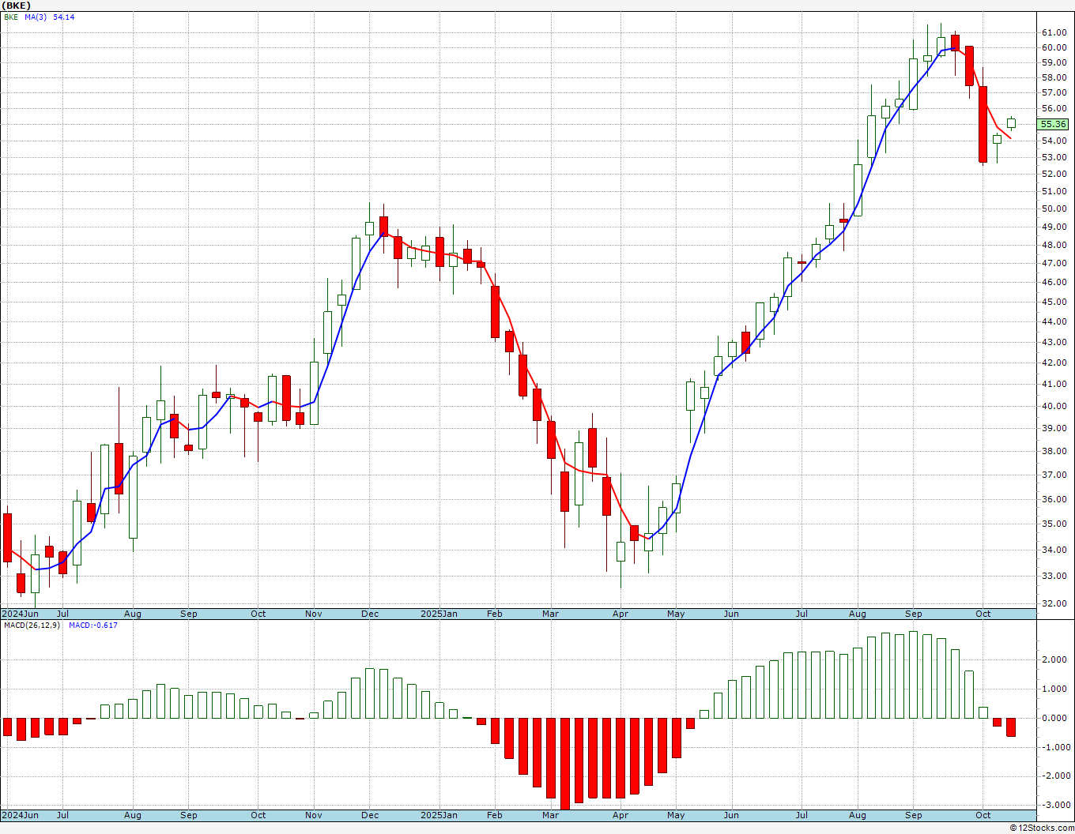Click the 50.00 price axis label

tap(1054, 208)
